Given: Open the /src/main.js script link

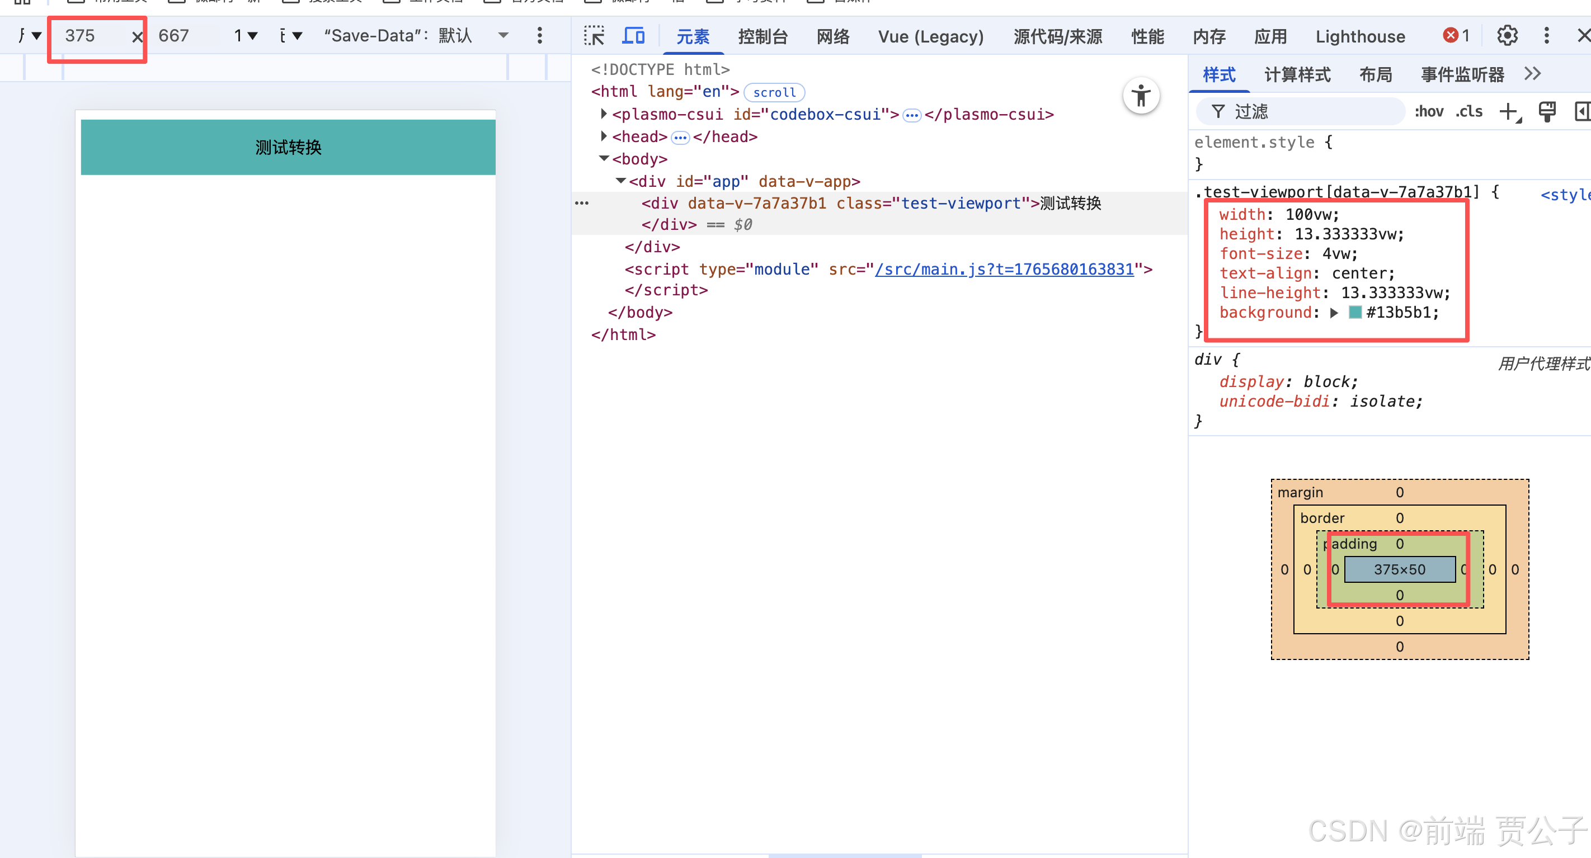Looking at the screenshot, I should (1004, 270).
